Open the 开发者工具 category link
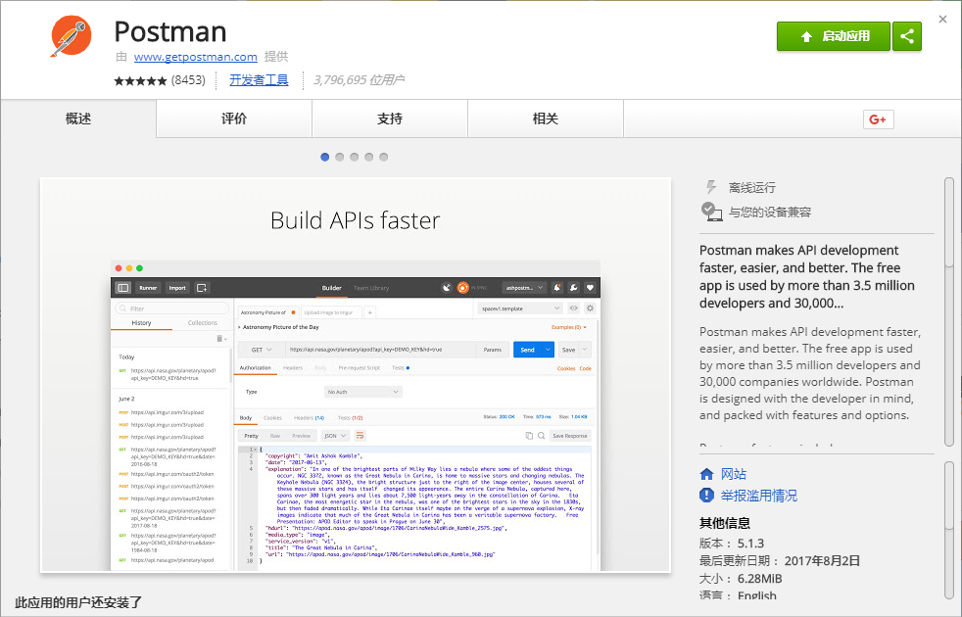Image resolution: width=962 pixels, height=617 pixels. point(259,79)
